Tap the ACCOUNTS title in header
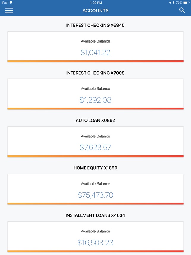This screenshot has height=255, width=191. pyautogui.click(x=95, y=10)
